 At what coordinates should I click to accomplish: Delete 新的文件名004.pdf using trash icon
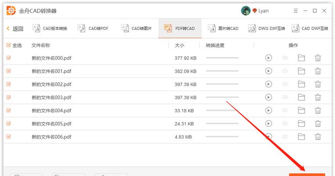point(318,110)
